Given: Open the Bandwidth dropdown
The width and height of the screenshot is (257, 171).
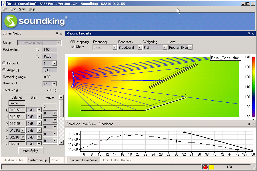Looking at the screenshot, I should (140, 48).
